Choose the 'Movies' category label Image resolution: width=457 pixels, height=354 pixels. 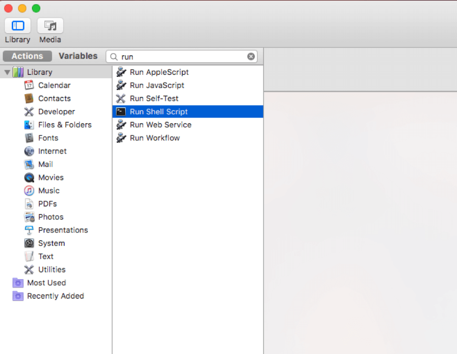[51, 177]
